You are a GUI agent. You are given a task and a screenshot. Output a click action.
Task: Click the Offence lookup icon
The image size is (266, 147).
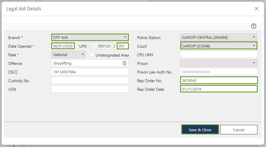(125, 63)
